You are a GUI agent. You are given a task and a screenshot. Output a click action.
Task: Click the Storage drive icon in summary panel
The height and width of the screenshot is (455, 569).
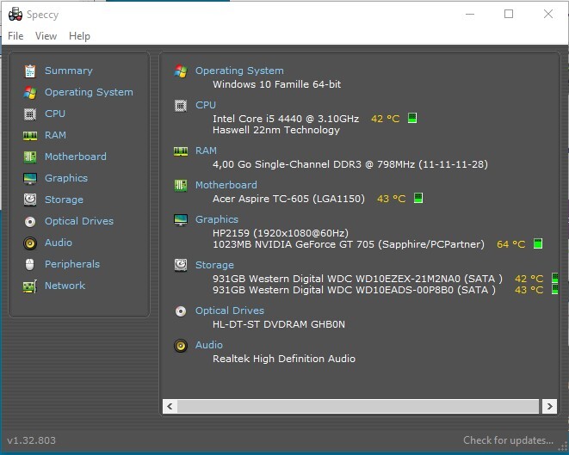pyautogui.click(x=181, y=266)
